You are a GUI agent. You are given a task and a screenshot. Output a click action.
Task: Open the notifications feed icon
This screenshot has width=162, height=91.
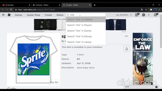(x=137, y=15)
